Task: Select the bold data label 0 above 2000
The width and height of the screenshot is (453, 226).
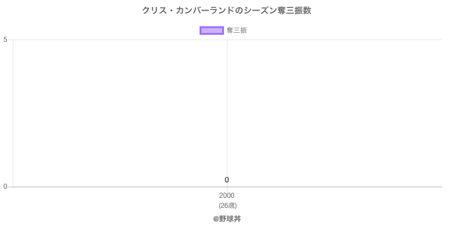Action: point(226,180)
